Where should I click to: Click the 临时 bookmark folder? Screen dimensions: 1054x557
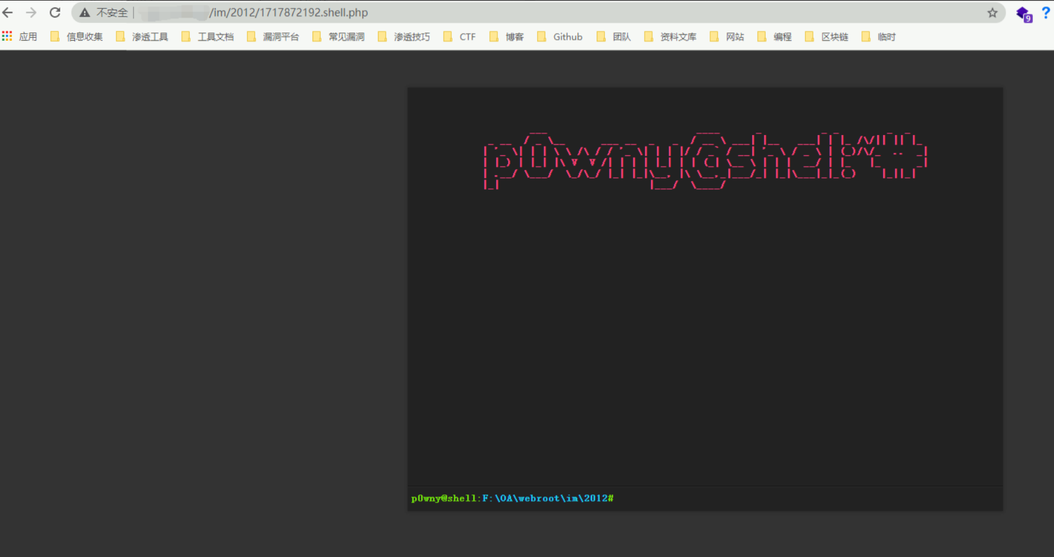(879, 37)
